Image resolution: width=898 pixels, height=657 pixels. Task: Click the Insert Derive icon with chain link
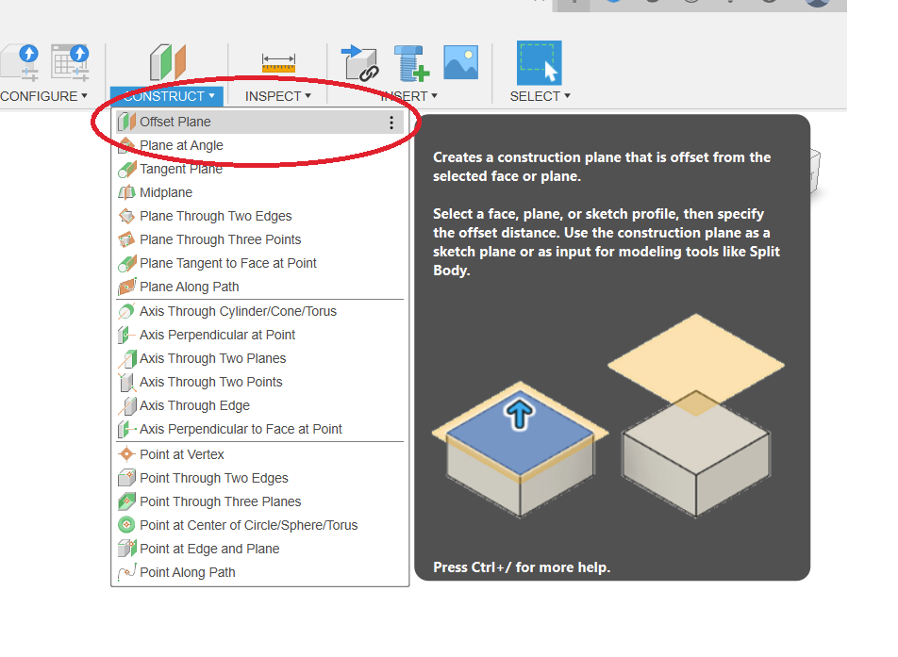pos(359,62)
